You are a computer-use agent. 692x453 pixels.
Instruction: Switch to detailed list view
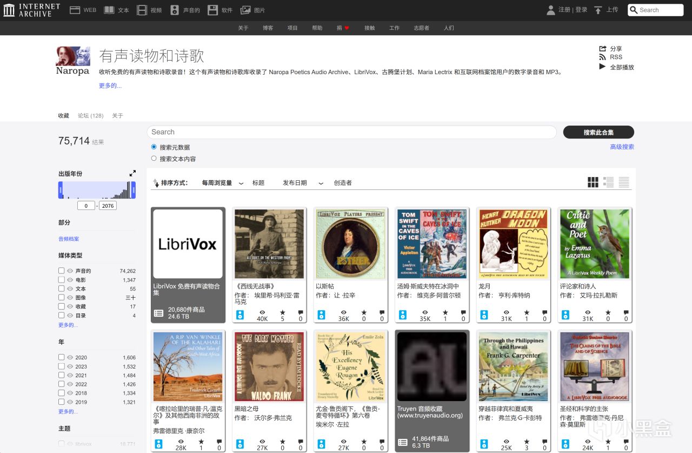point(609,182)
